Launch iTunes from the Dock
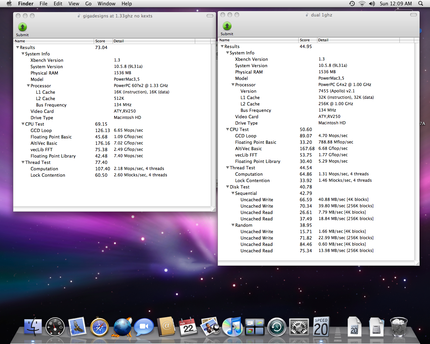430x344 pixels. click(x=232, y=327)
